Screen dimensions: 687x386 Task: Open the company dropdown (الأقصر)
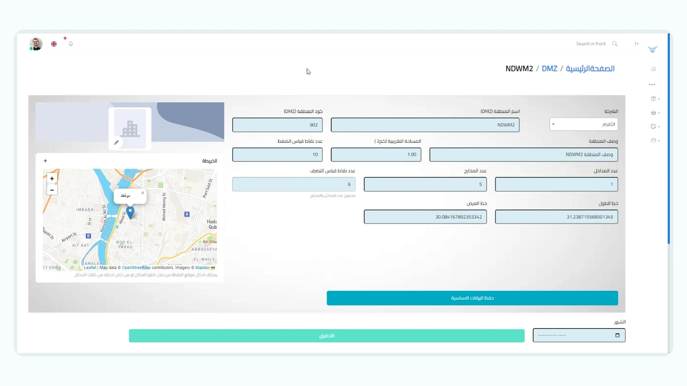[584, 124]
